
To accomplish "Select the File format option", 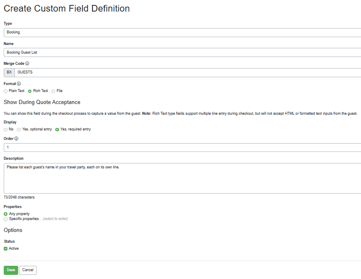I will pyautogui.click(x=52, y=91).
